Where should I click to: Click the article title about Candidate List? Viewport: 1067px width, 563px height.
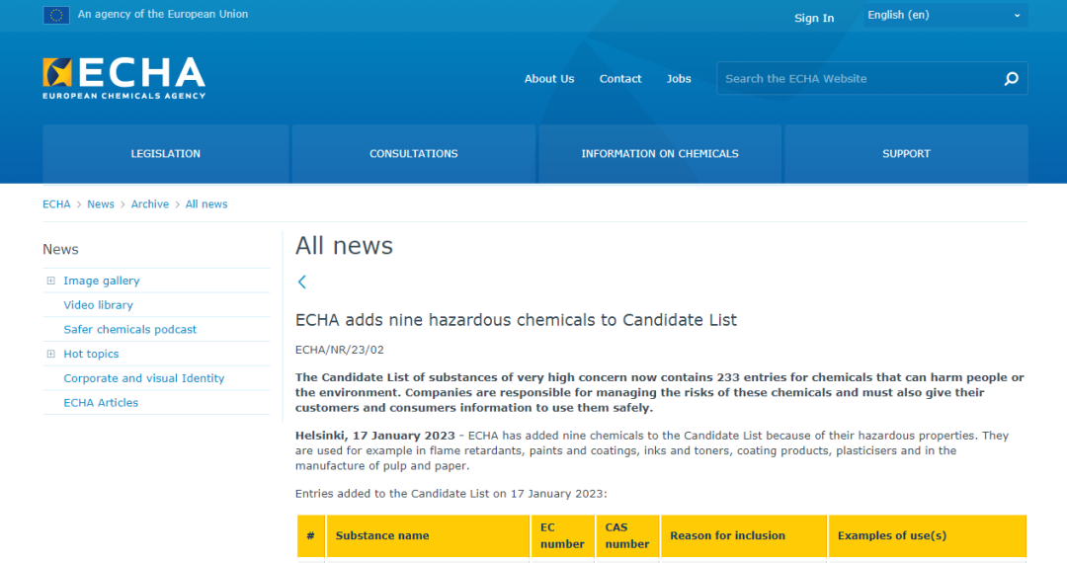click(x=516, y=320)
